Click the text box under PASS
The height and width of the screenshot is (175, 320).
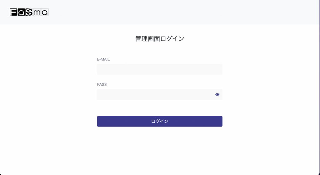[x=155, y=95]
